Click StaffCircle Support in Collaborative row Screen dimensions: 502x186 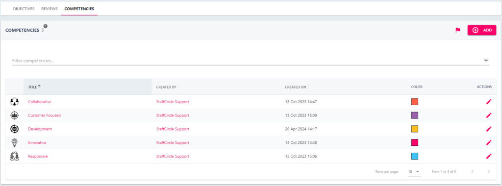(x=173, y=102)
